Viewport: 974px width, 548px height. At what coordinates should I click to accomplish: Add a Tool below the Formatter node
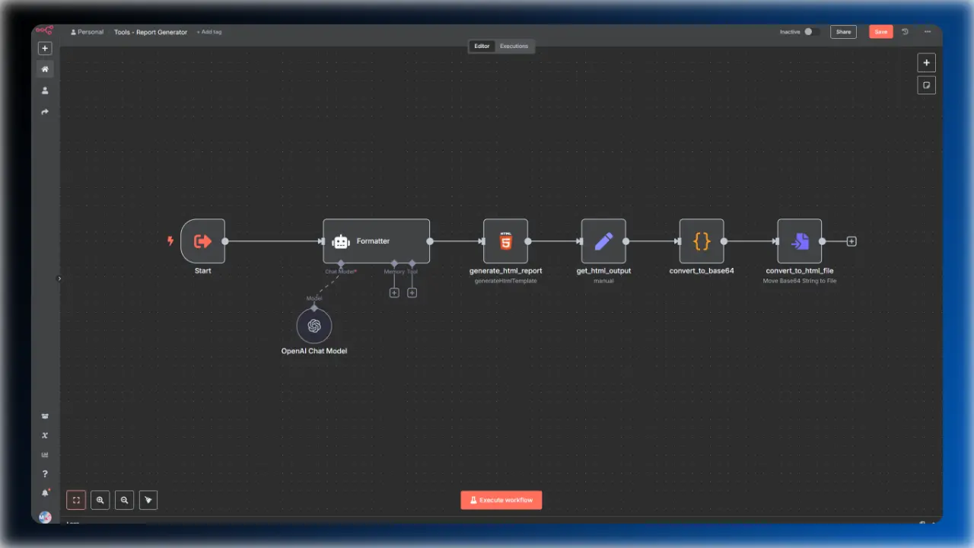tap(412, 292)
